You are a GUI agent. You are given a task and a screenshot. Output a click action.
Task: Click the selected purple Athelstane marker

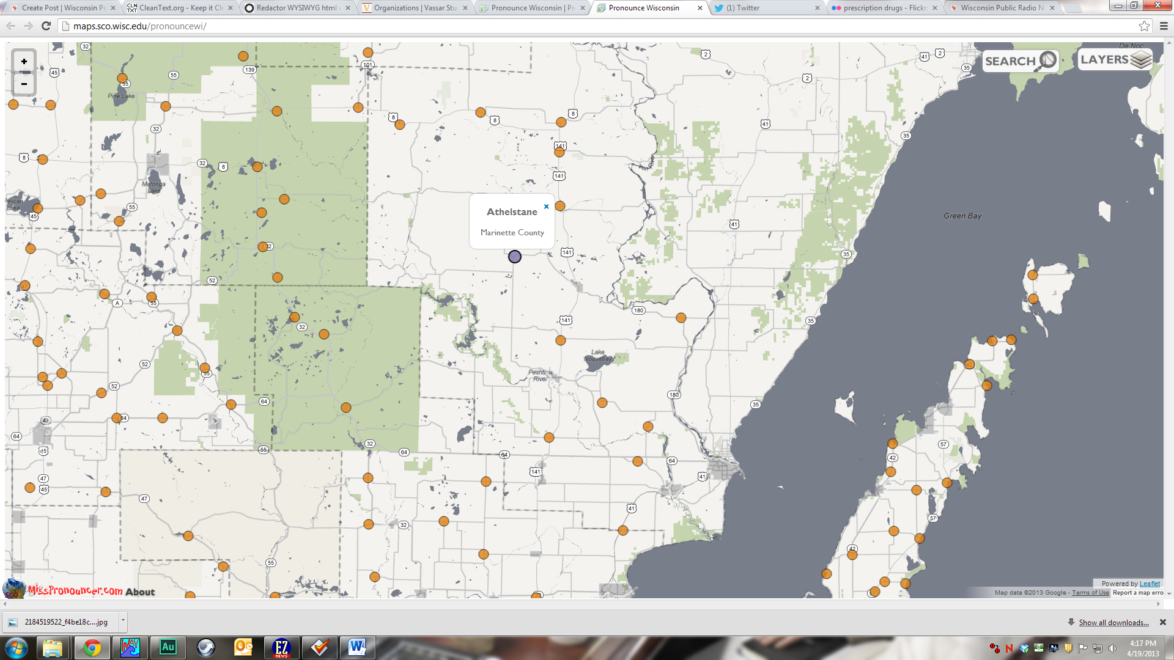tap(515, 257)
